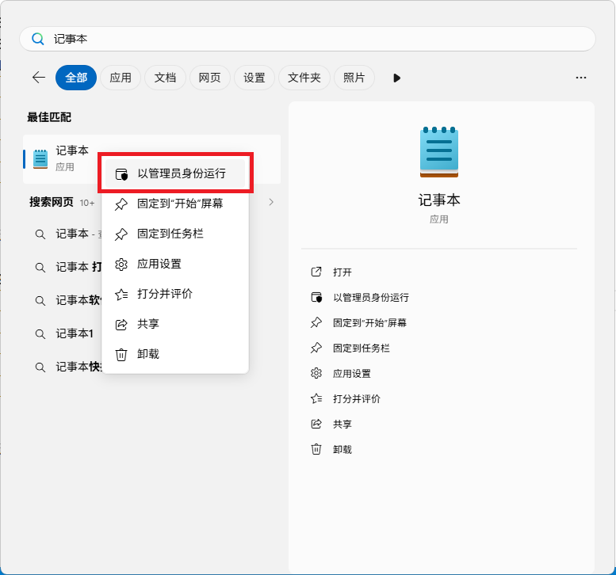The width and height of the screenshot is (616, 575).
Task: Click the share icon beside 共享 in context menu
Action: [121, 325]
